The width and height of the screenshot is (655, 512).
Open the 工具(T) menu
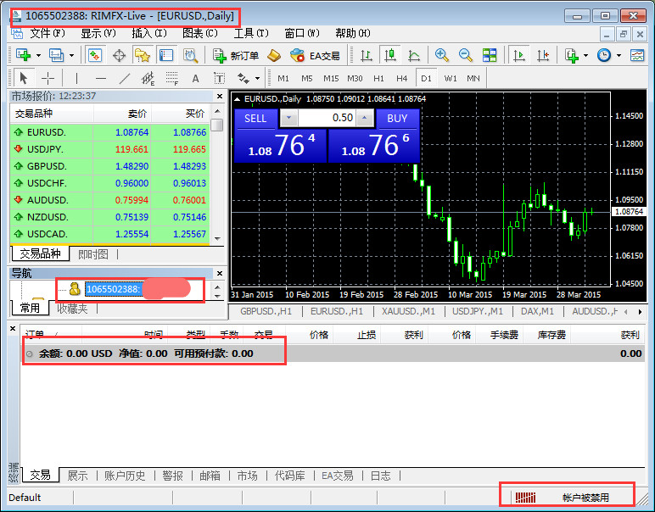pyautogui.click(x=250, y=33)
